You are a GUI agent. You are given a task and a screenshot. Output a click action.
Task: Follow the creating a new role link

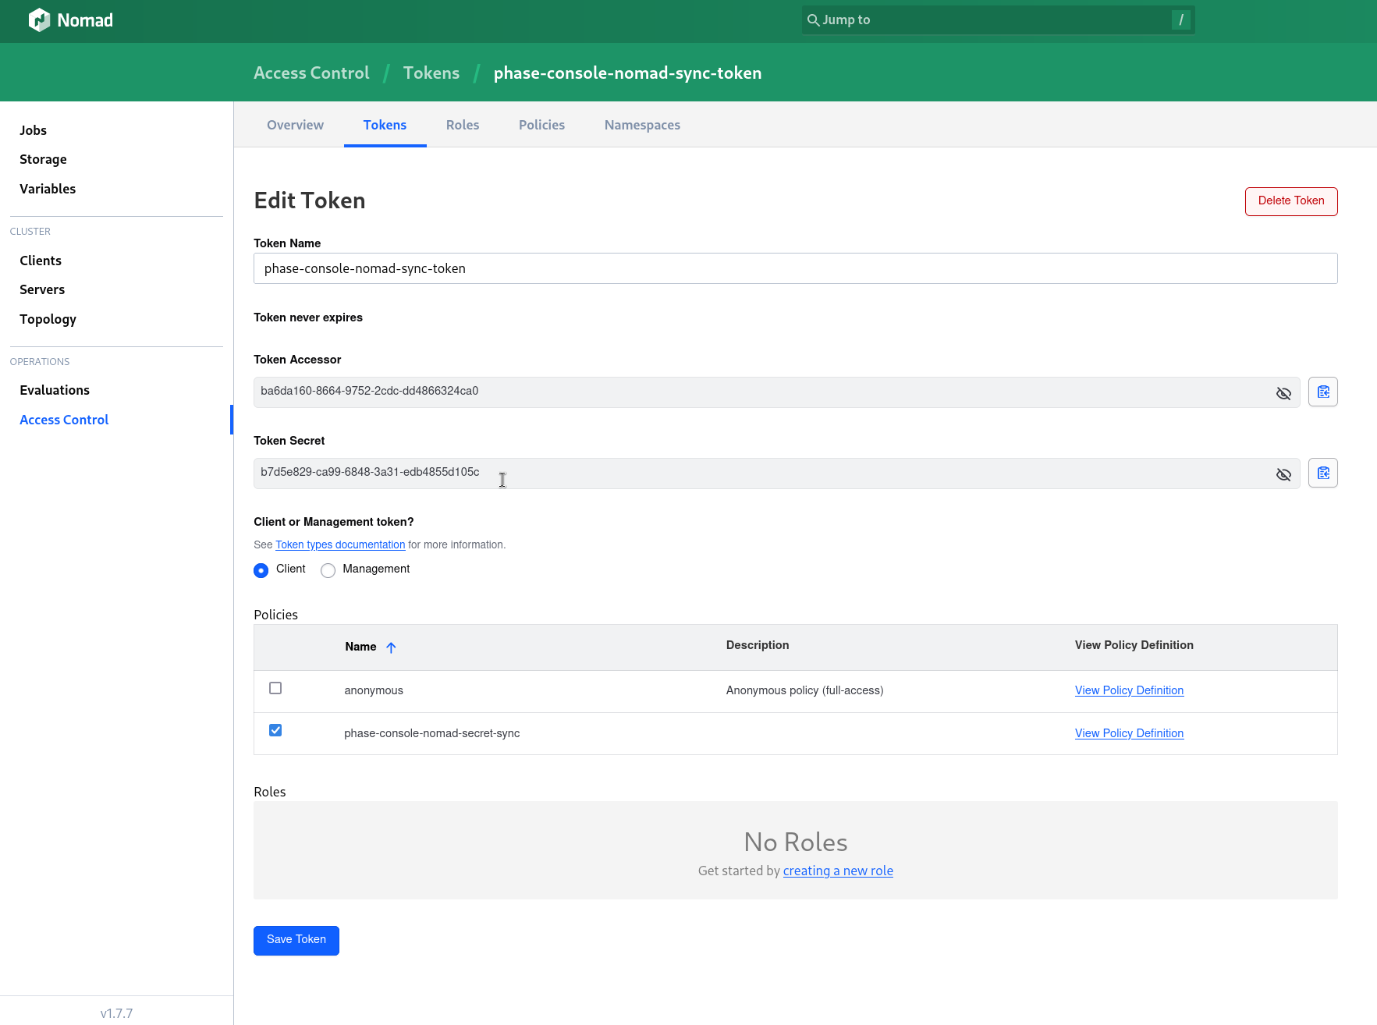tap(838, 871)
